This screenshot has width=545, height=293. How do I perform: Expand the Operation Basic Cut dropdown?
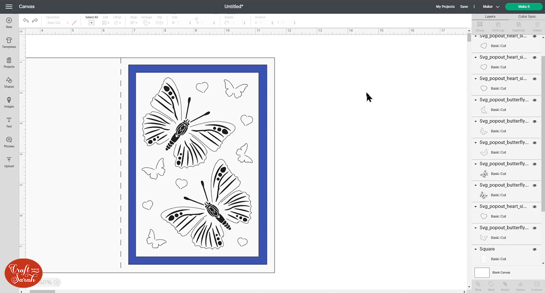click(58, 23)
